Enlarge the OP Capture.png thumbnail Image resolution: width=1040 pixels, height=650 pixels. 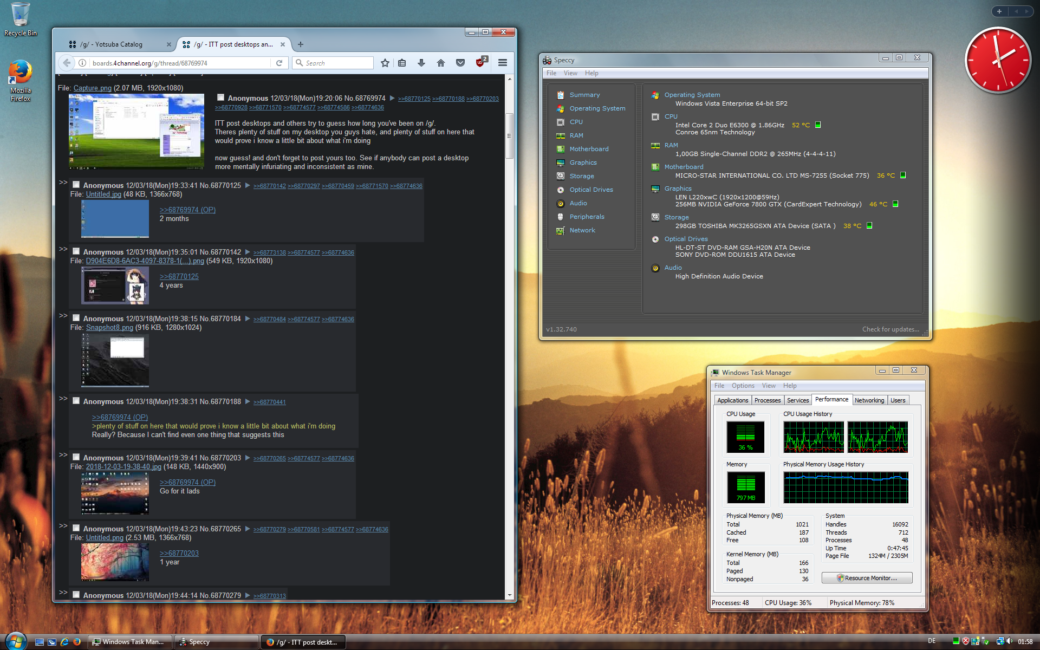pos(136,132)
